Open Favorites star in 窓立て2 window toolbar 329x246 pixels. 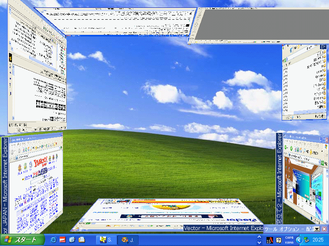[311, 152]
